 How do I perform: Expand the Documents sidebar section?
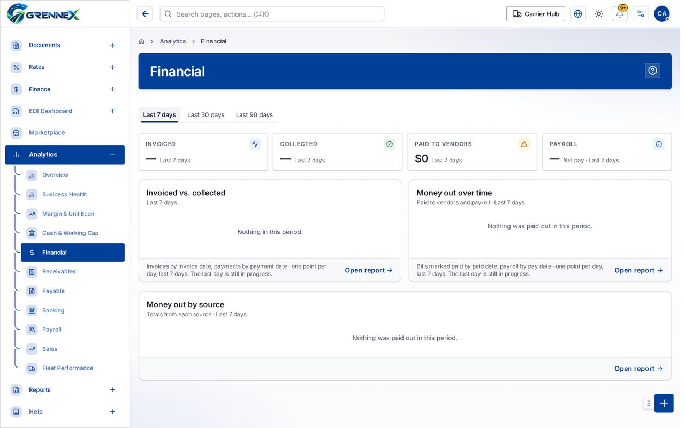(x=112, y=45)
